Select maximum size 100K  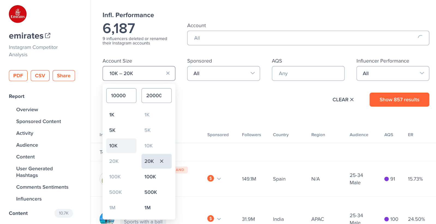point(156,177)
